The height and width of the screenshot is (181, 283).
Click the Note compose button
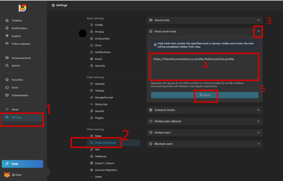(x=22, y=164)
